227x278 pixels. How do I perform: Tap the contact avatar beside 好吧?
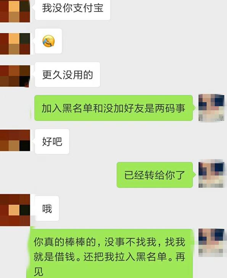15,141
